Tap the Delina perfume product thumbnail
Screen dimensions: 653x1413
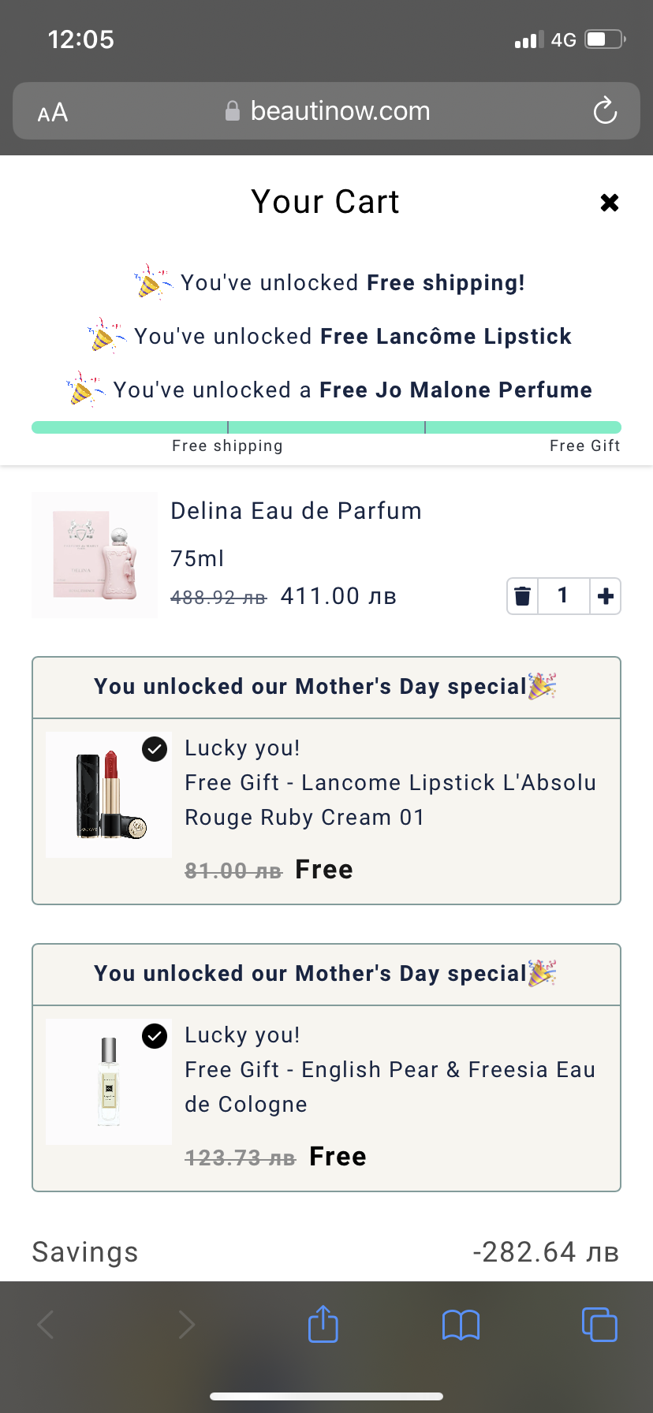pyautogui.click(x=95, y=555)
